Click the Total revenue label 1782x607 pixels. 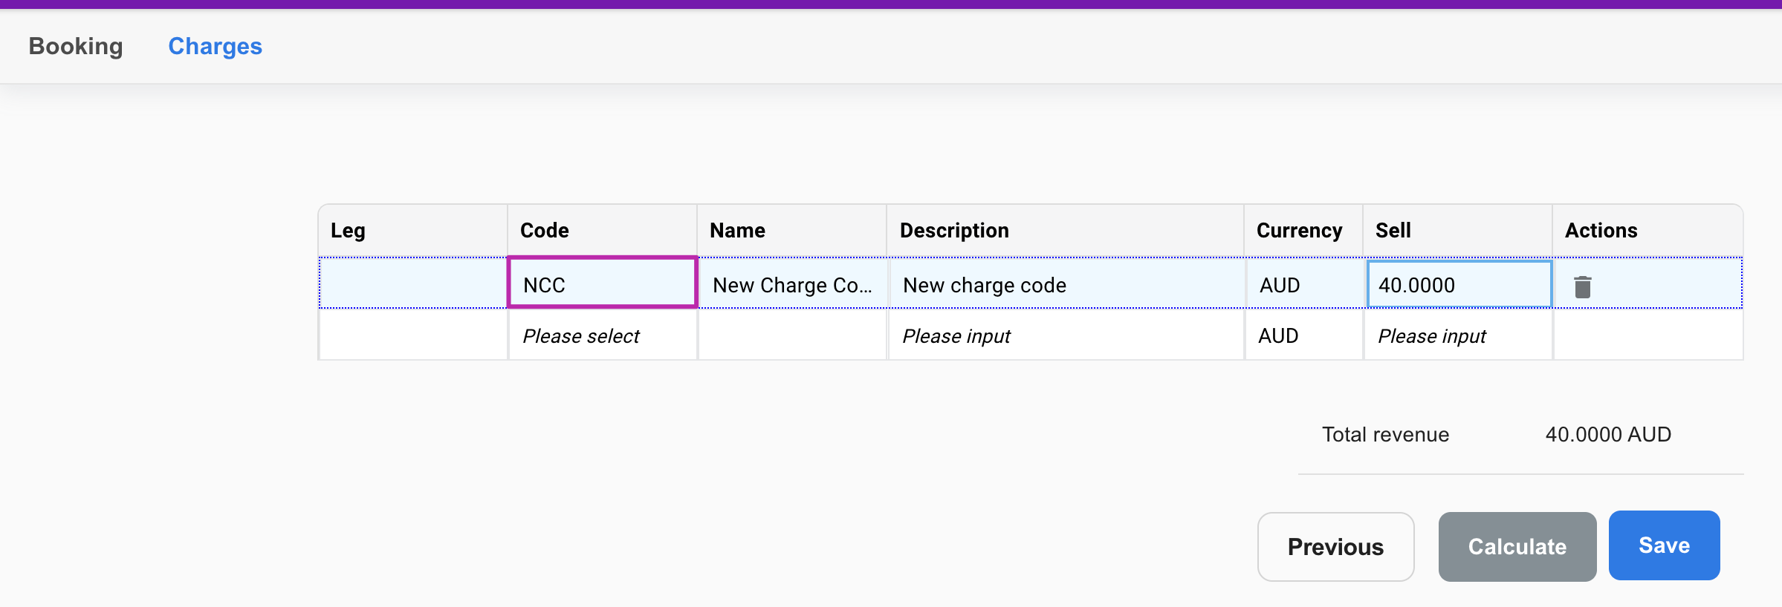pos(1385,434)
